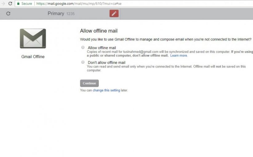Click the red Compose pencil icon
The width and height of the screenshot is (253, 157).
click(114, 13)
